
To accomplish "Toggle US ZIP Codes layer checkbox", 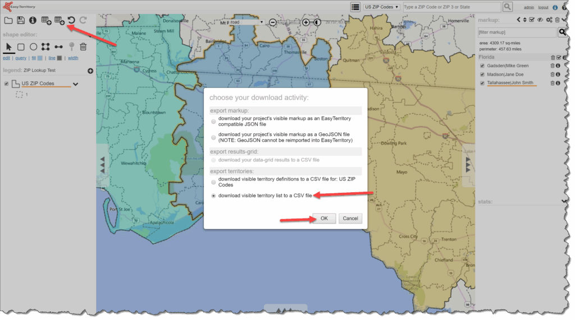I will pos(6,84).
